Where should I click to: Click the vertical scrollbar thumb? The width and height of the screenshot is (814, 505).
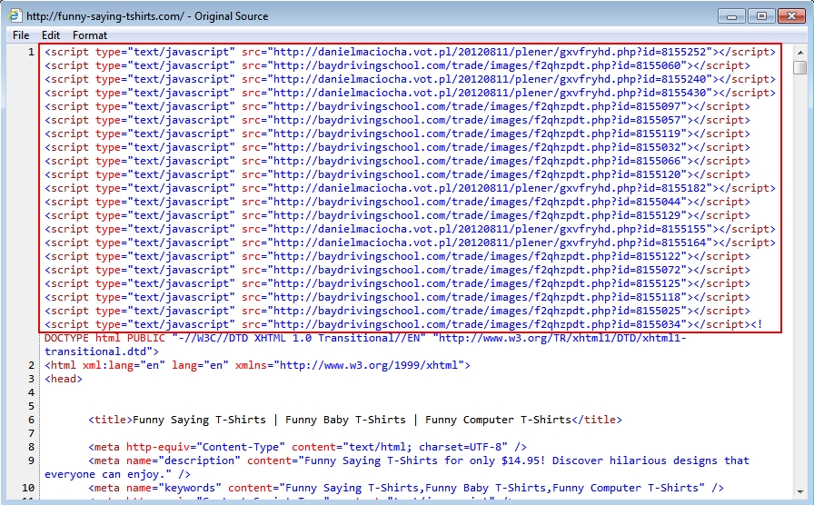click(799, 67)
